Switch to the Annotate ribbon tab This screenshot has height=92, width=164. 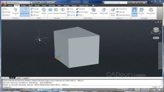pos(52,6)
